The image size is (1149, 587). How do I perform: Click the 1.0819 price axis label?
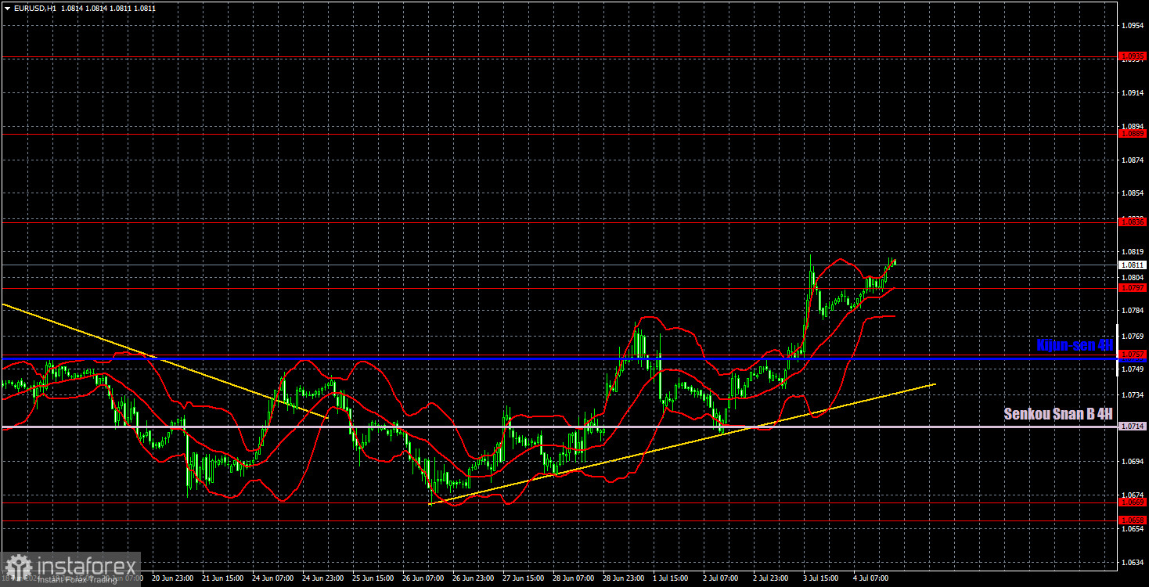tap(1133, 252)
